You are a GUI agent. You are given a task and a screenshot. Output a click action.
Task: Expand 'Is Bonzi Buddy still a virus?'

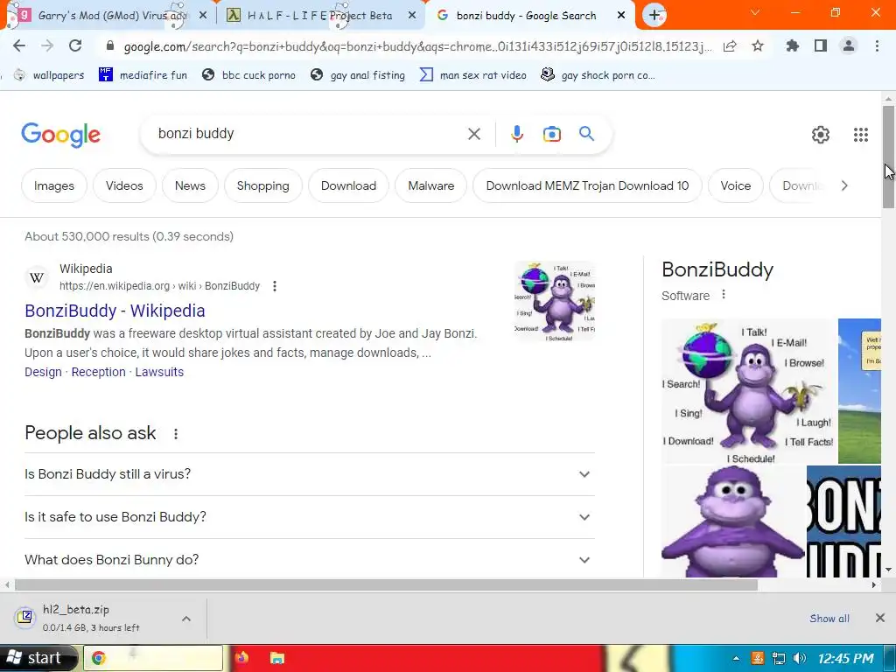point(309,474)
